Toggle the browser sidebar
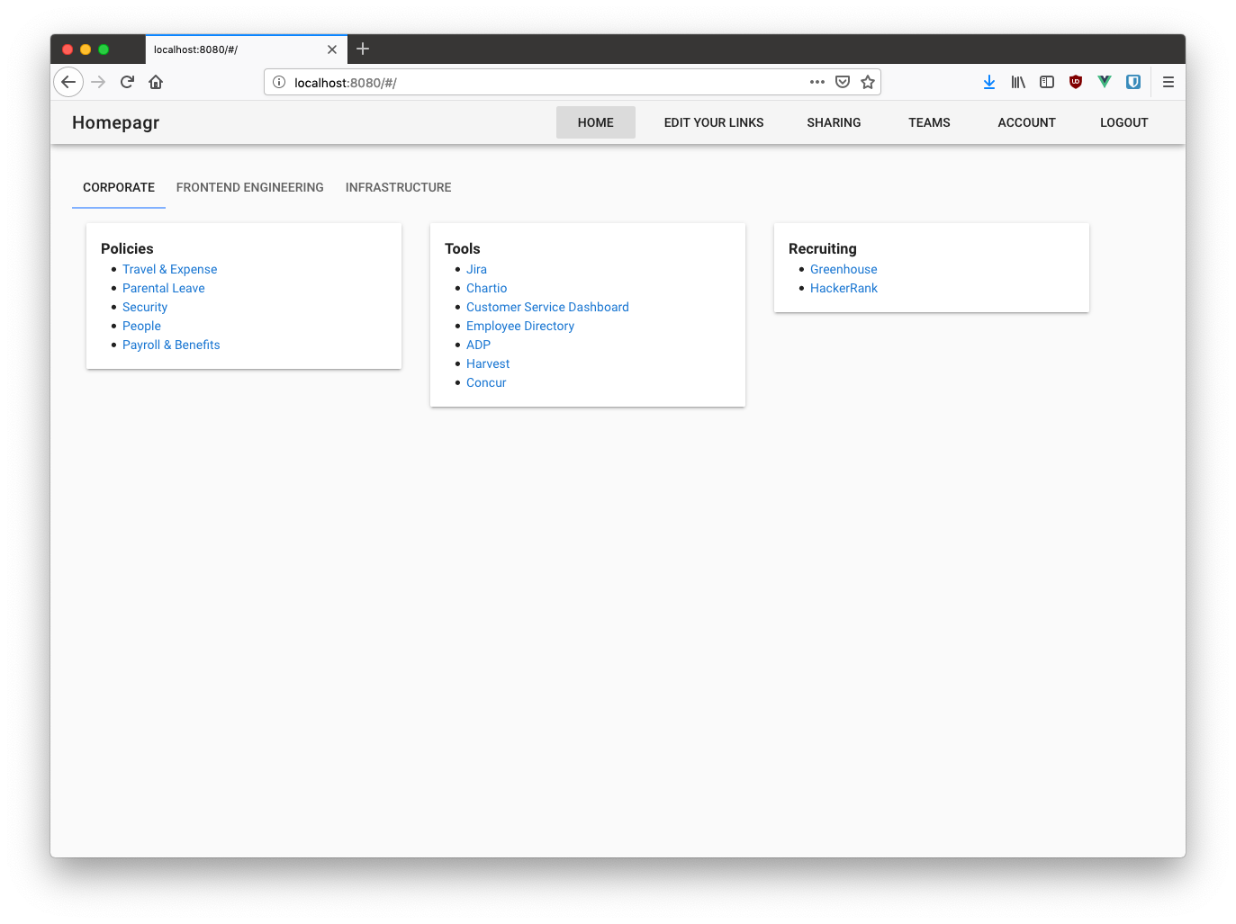This screenshot has height=924, width=1236. (1047, 82)
